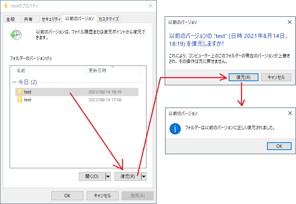The height and width of the screenshot is (204, 296).
Task: Select the 以前のバージョン tab
Action: pos(80,19)
